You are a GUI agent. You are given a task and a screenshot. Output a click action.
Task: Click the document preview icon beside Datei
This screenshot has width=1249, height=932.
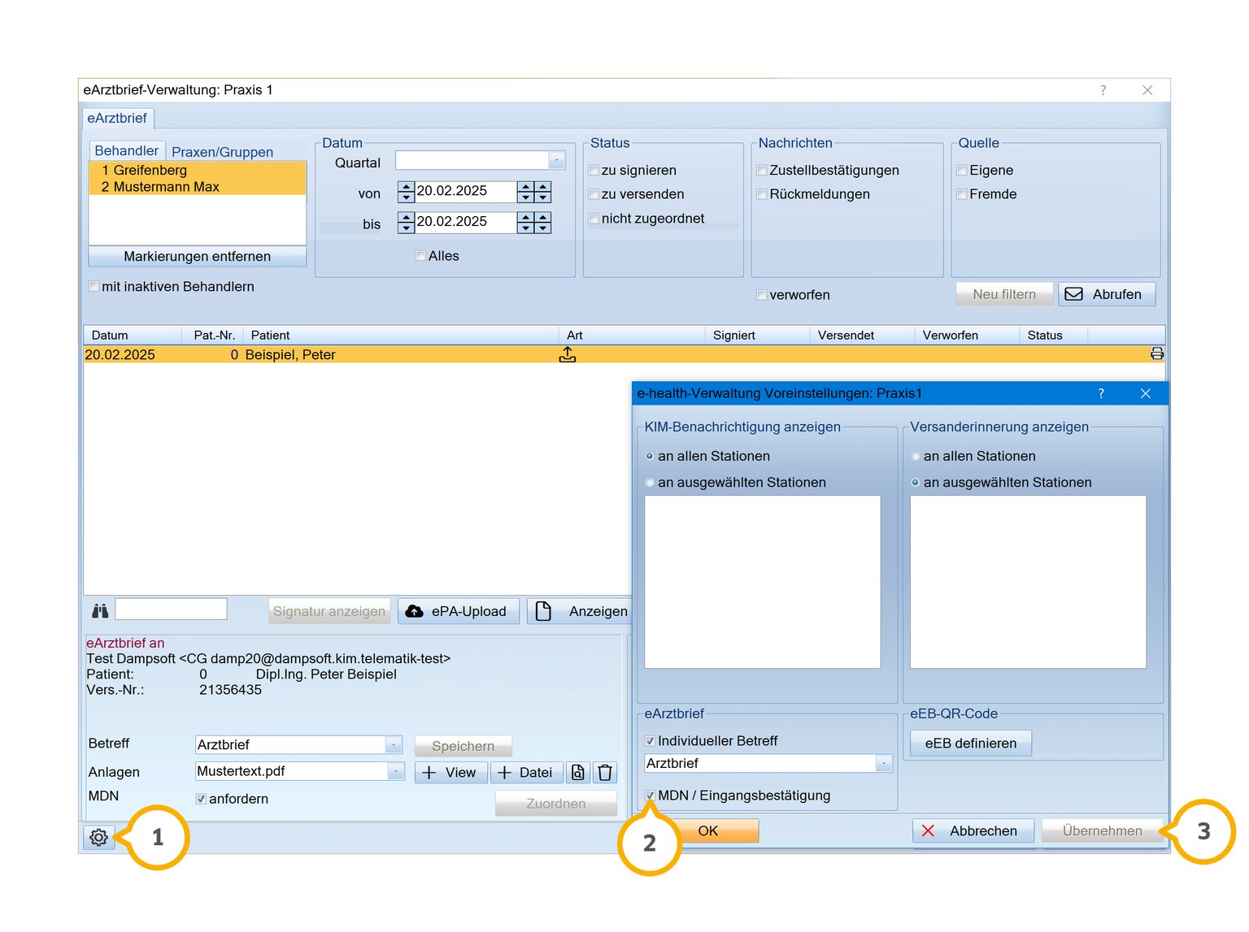tap(577, 772)
